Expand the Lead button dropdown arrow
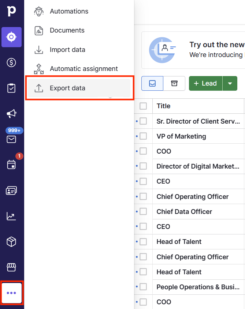 (230, 83)
